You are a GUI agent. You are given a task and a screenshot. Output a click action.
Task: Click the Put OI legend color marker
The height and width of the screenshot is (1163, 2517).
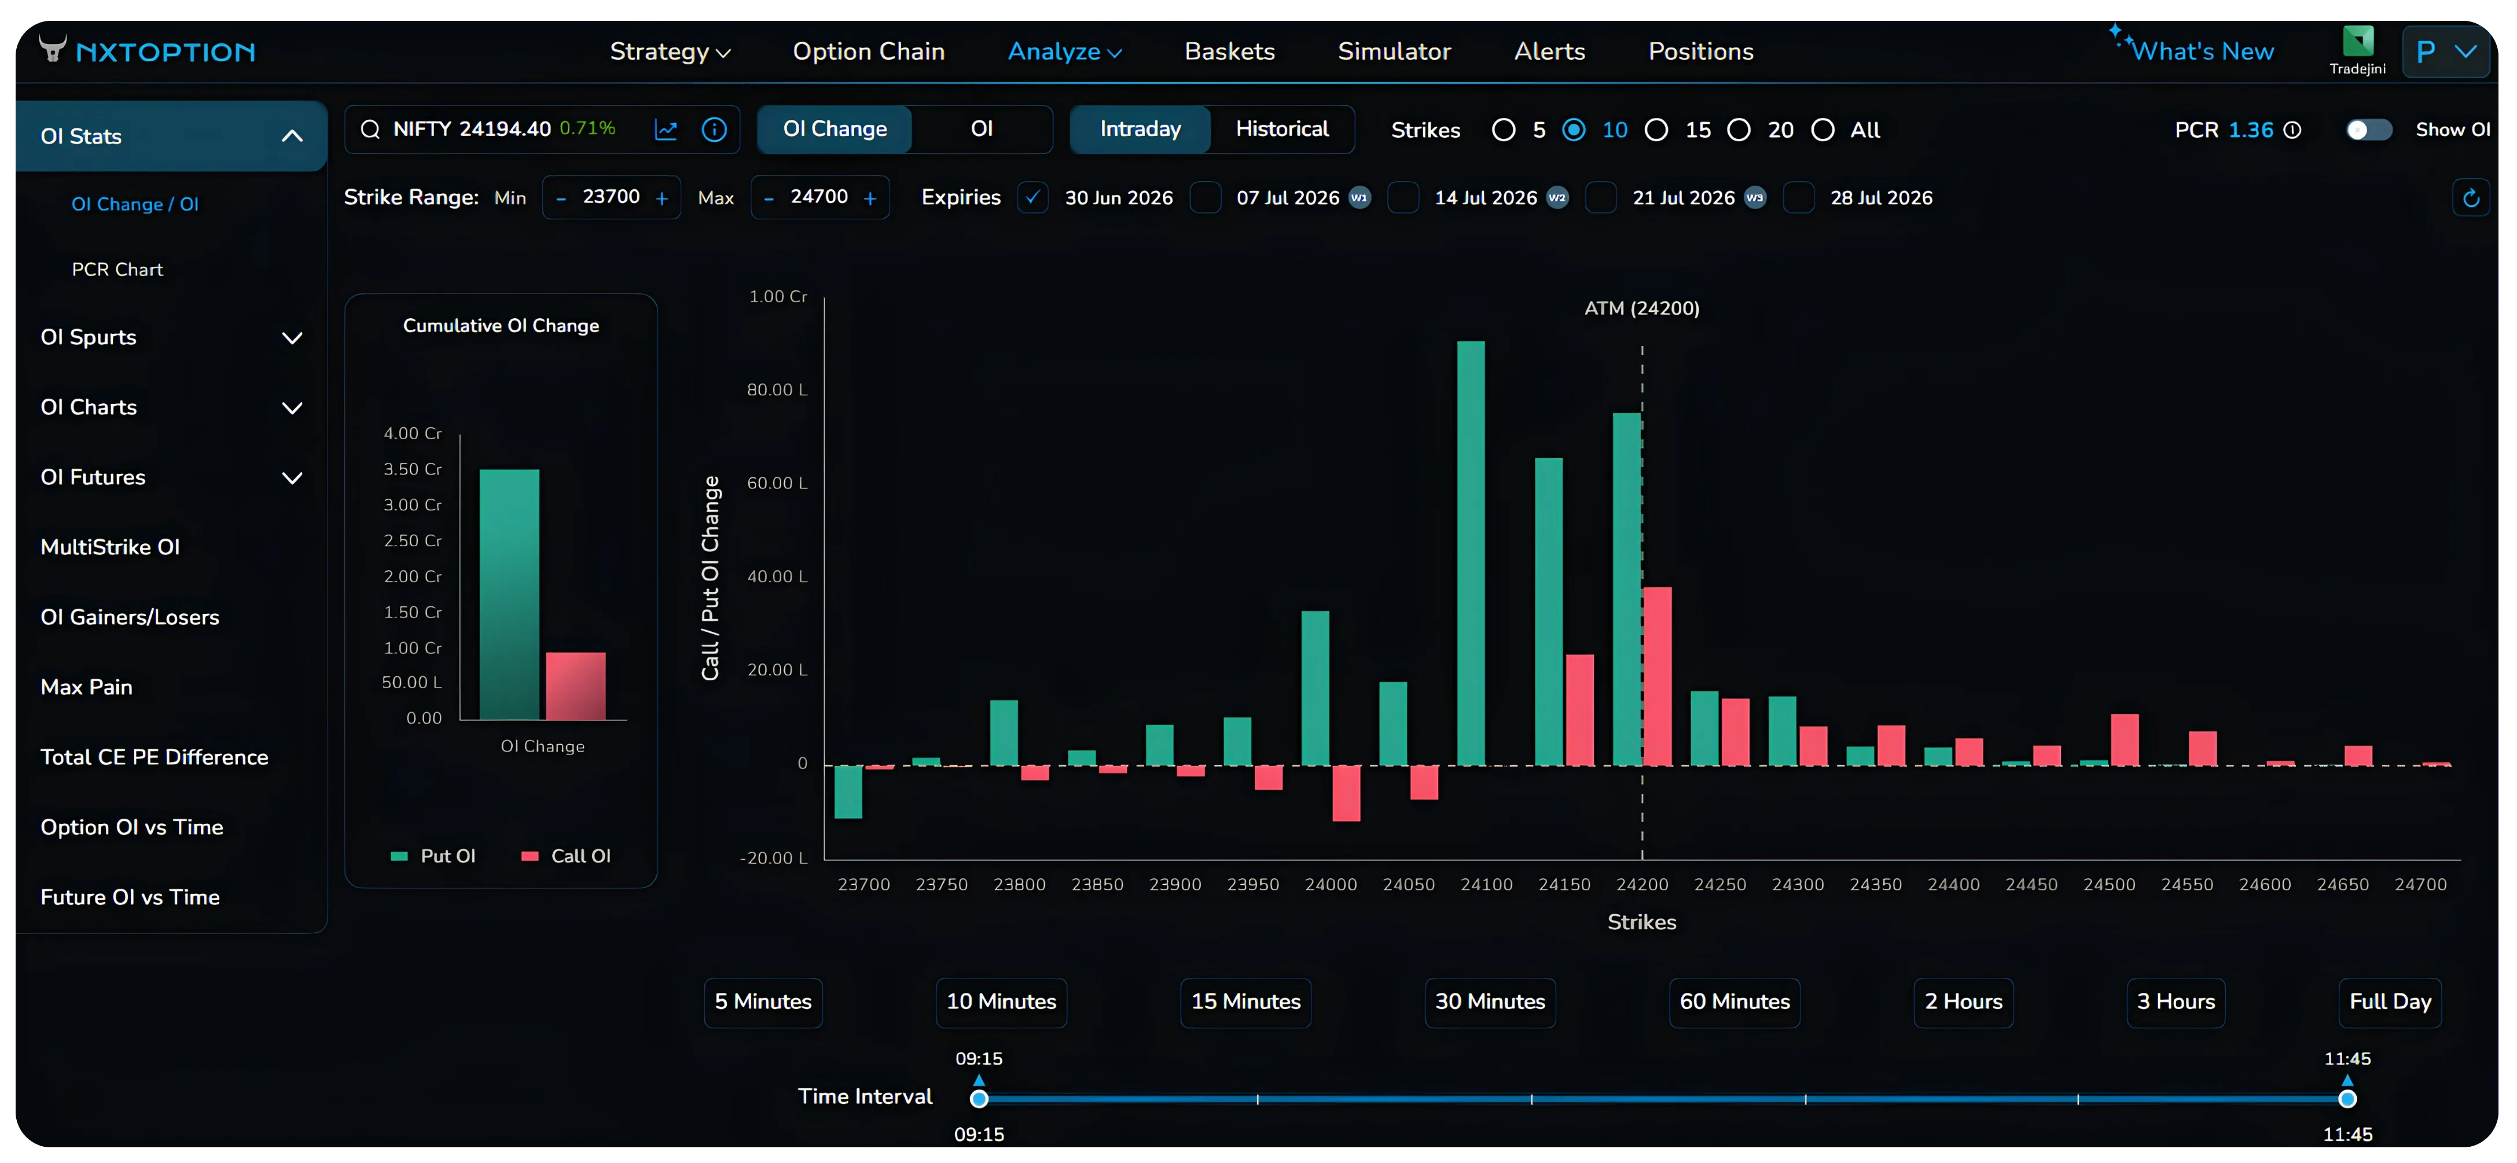point(399,856)
